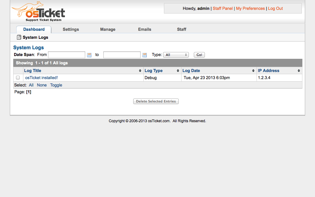The height and width of the screenshot is (197, 315).
Task: Open the From date calendar picker icon
Action: [x=89, y=55]
